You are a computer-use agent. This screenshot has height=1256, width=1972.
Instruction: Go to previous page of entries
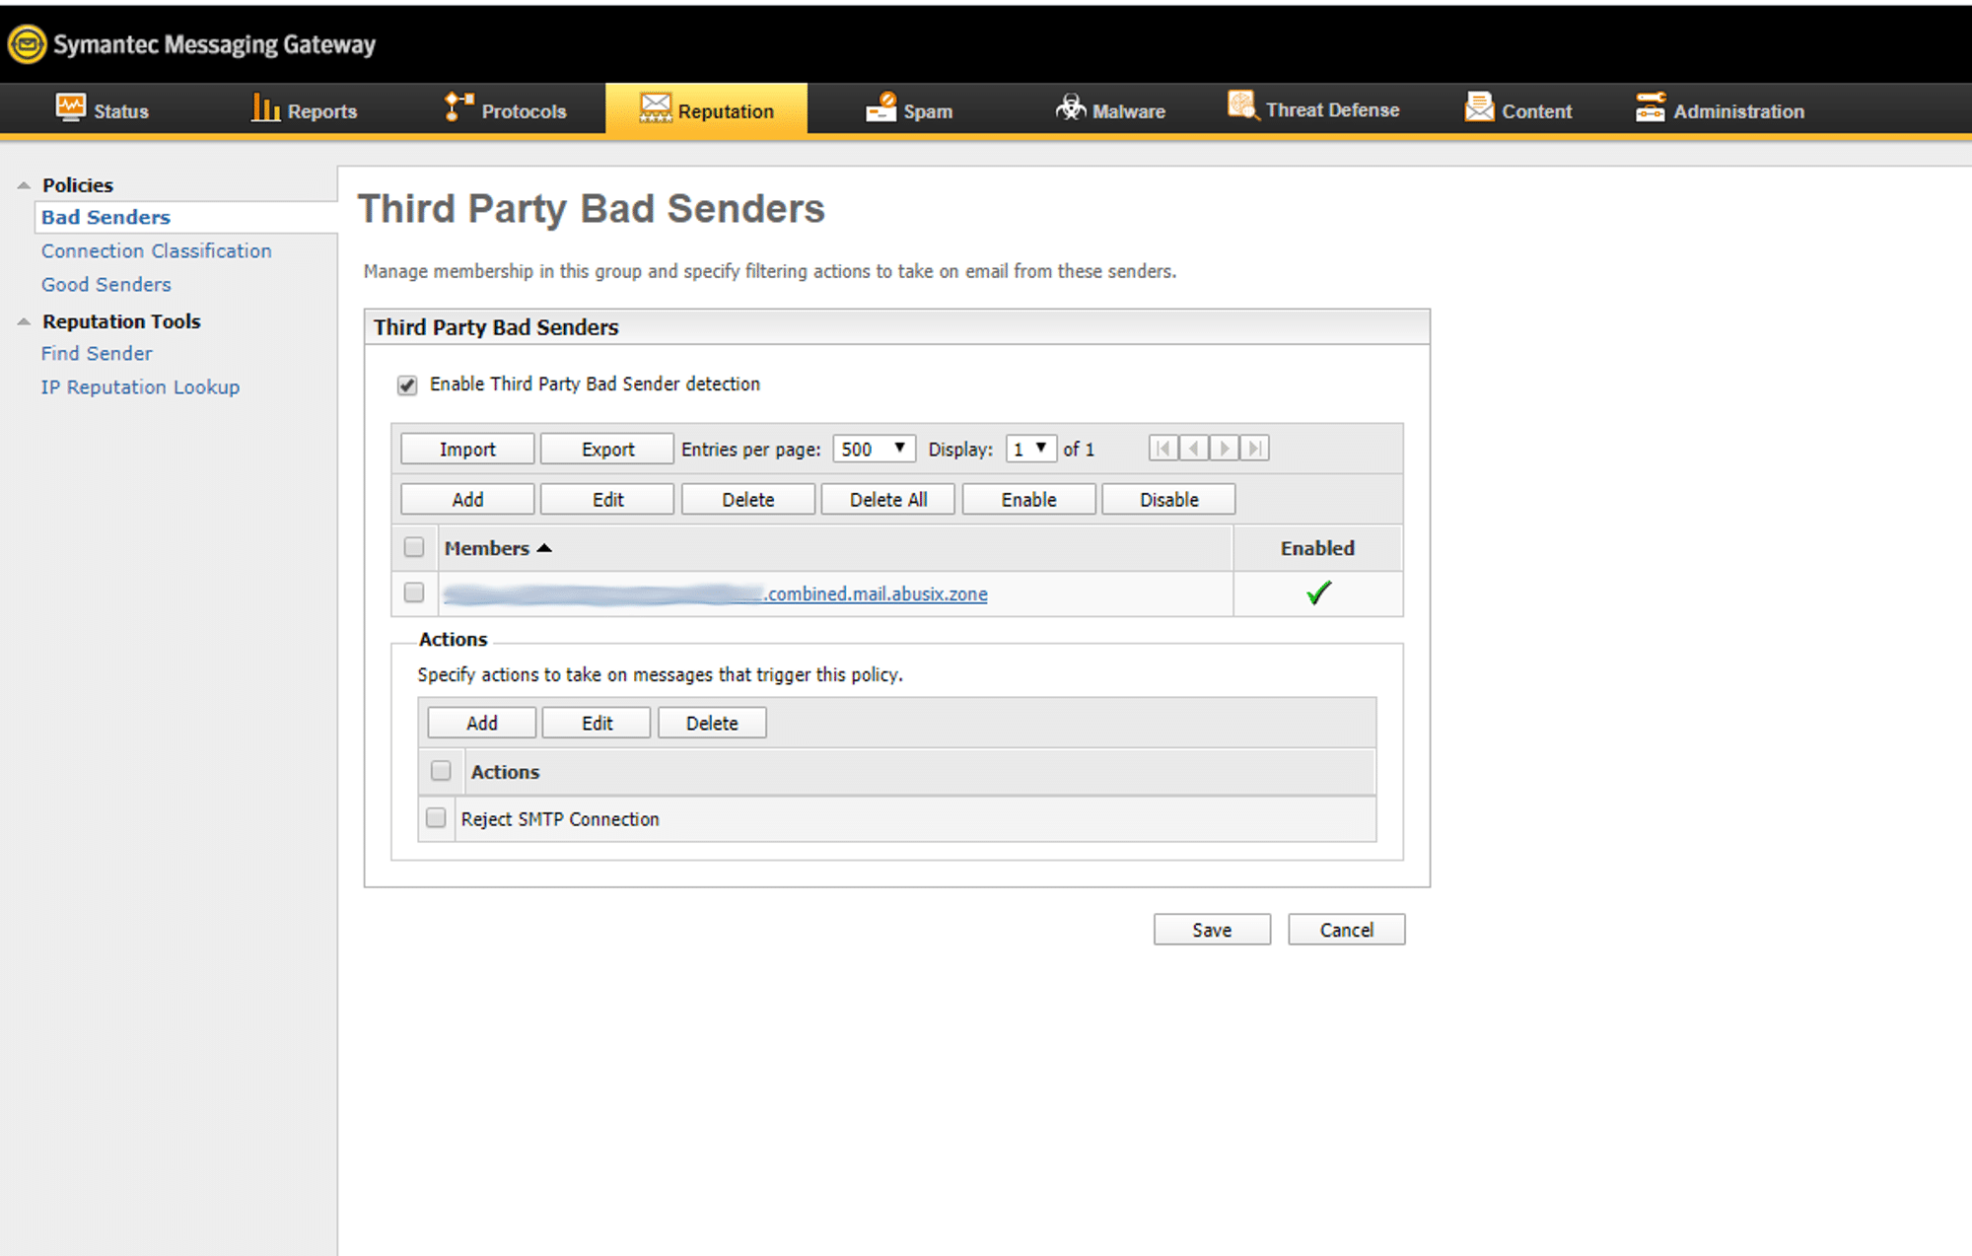coord(1194,449)
